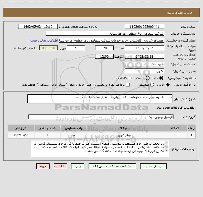The image size is (203, 197).
Task: Click the بازگشت back button
Action: [x=60, y=166]
